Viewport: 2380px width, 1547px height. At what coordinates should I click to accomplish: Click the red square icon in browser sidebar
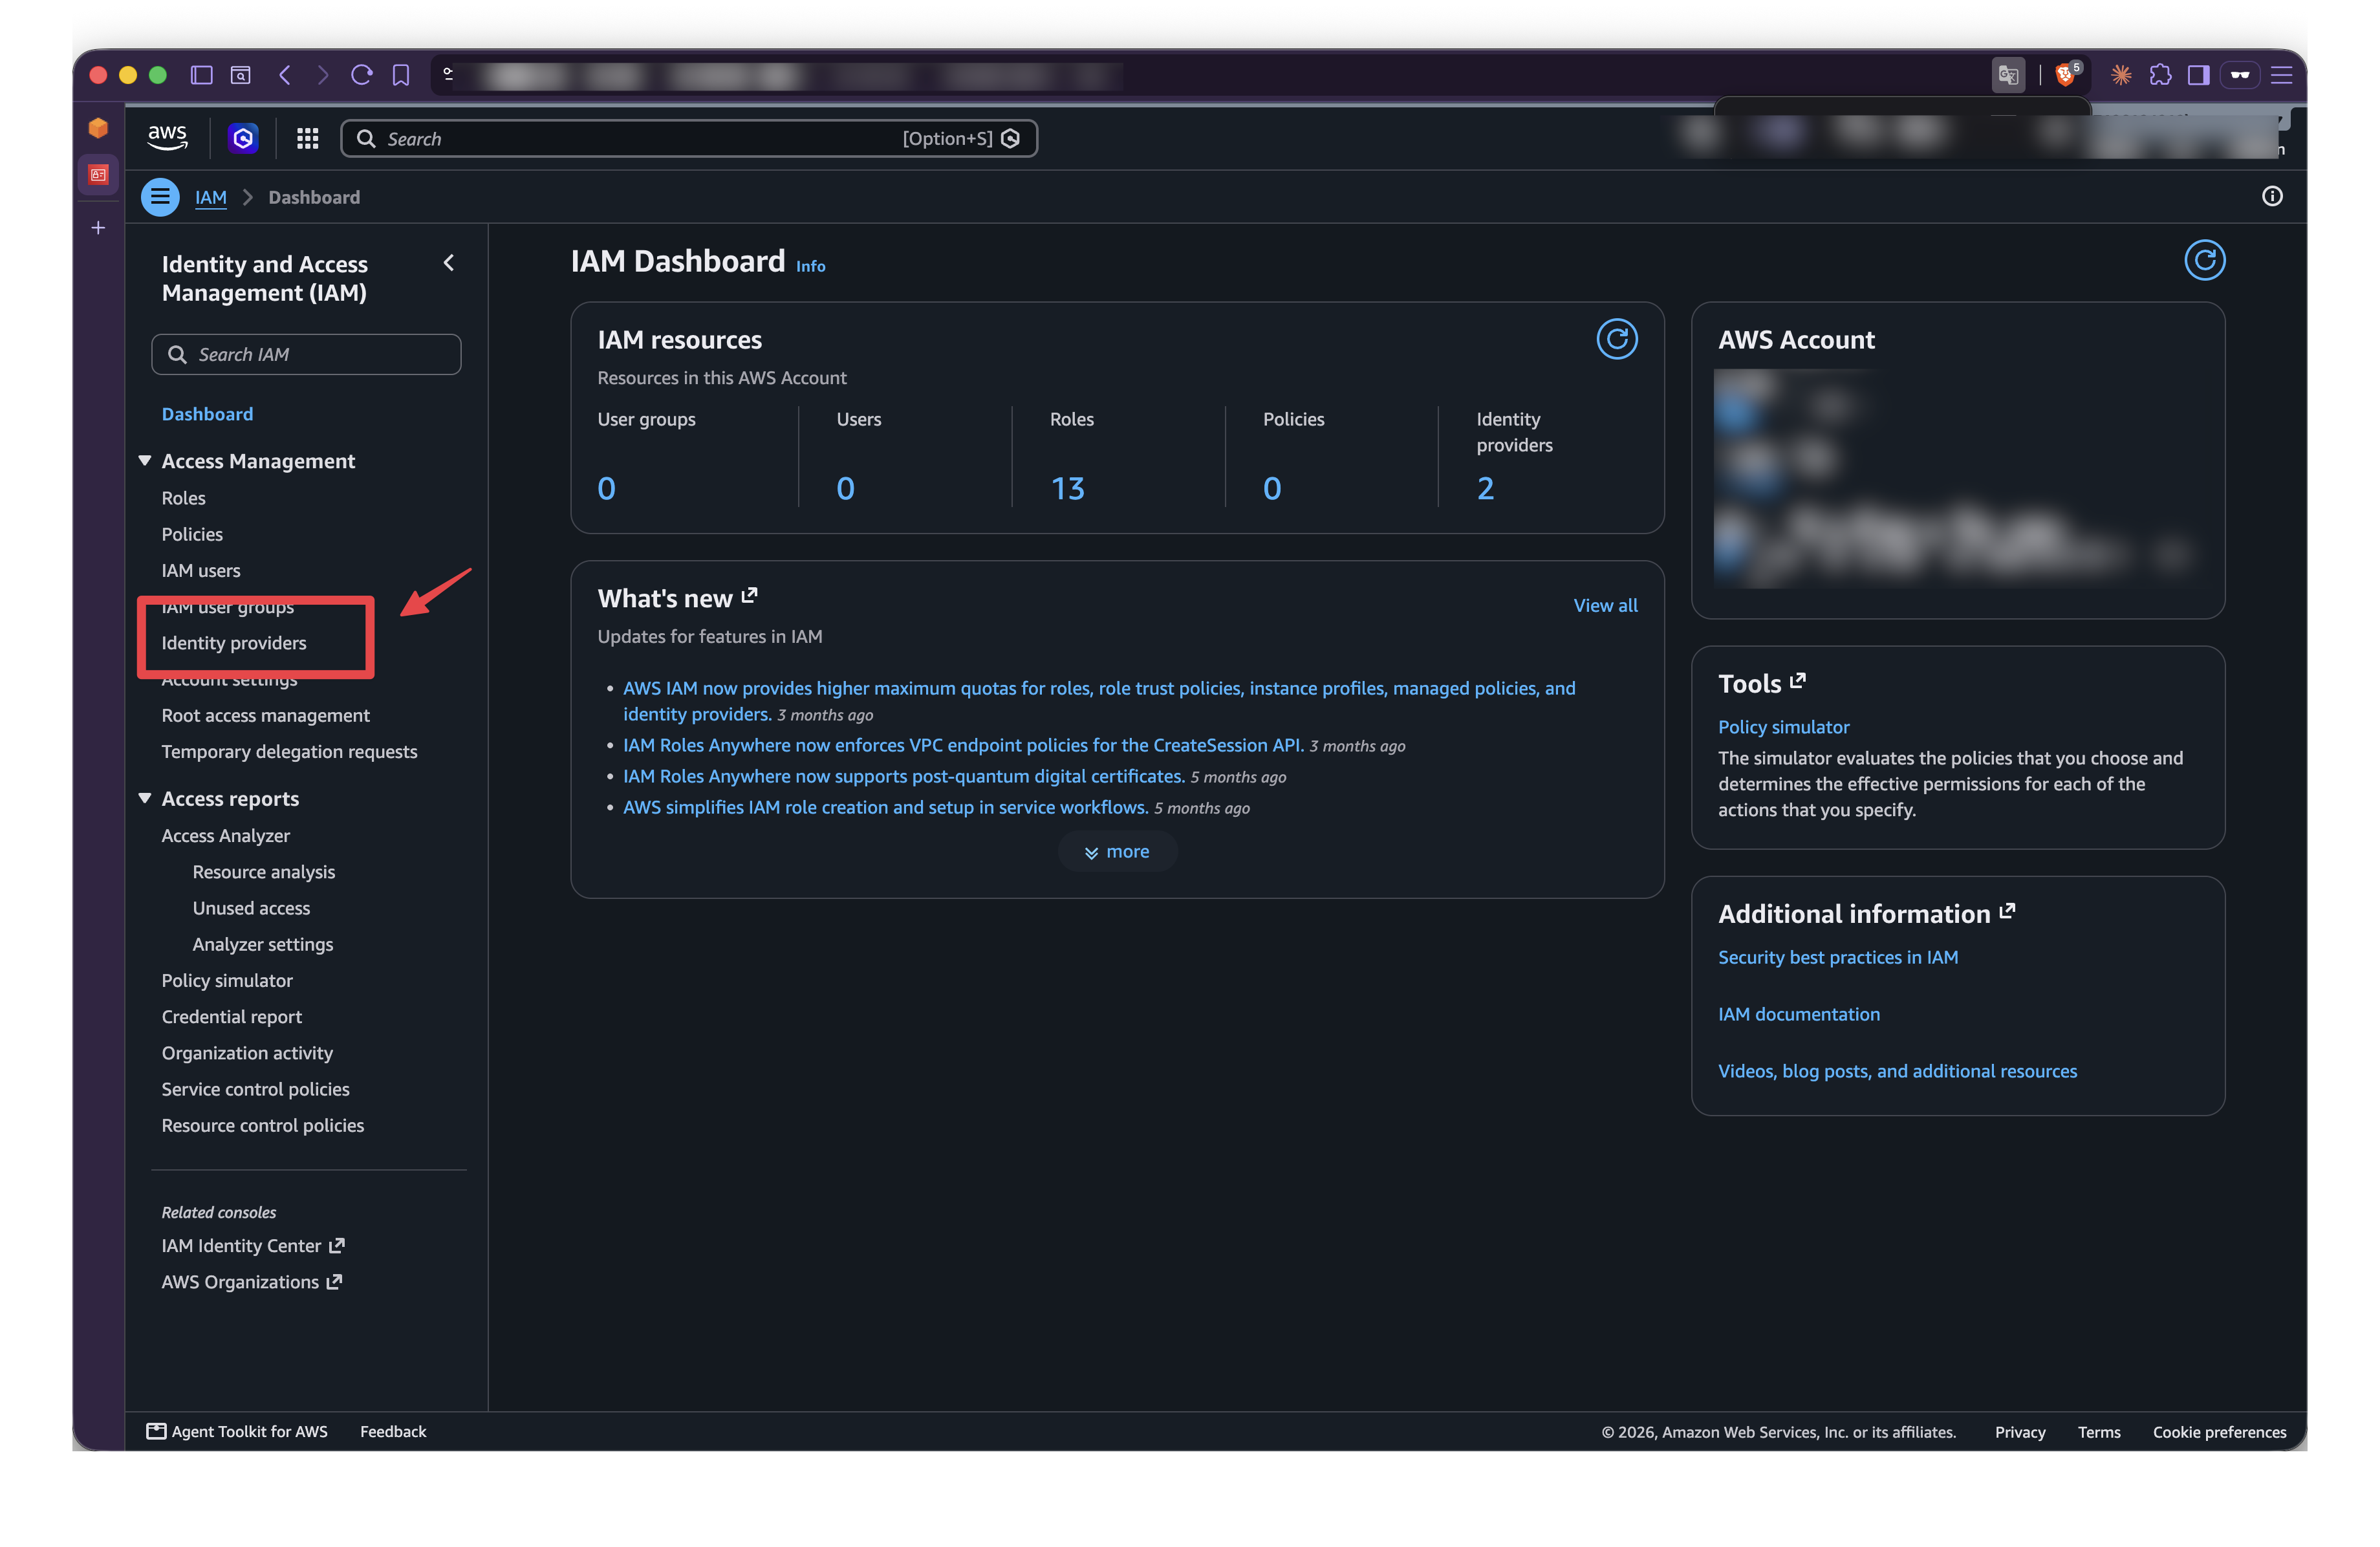point(98,175)
